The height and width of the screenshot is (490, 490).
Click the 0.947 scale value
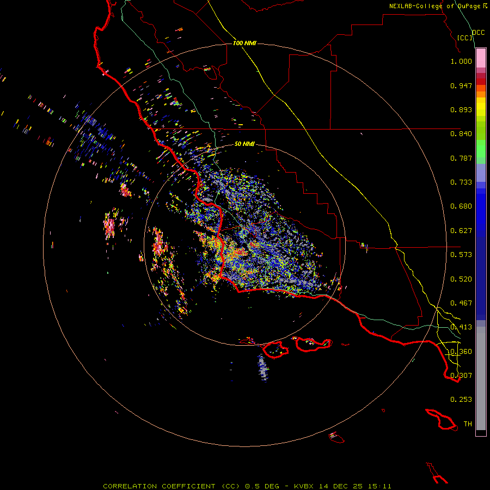pos(461,85)
